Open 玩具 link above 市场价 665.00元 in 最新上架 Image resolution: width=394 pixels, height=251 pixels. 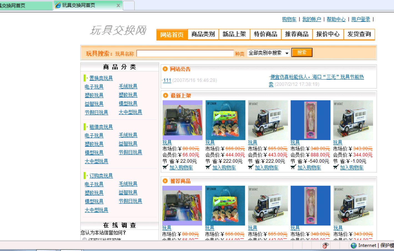252,143
